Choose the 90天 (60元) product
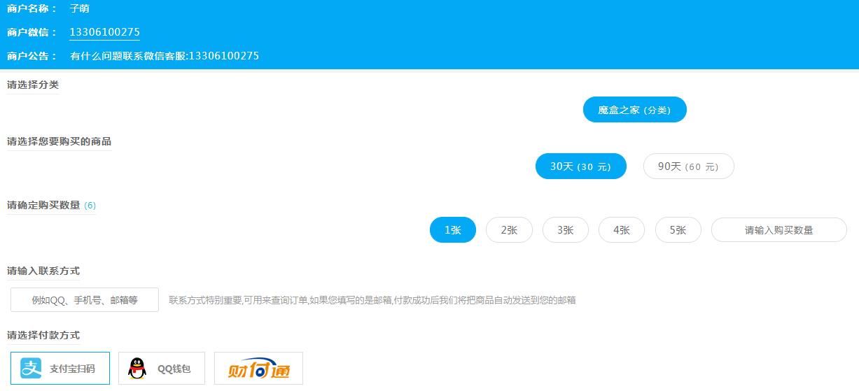859x391 pixels. [x=688, y=166]
